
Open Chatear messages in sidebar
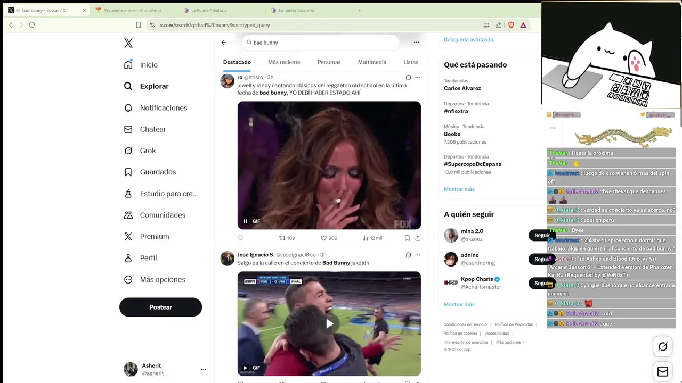[x=144, y=129]
